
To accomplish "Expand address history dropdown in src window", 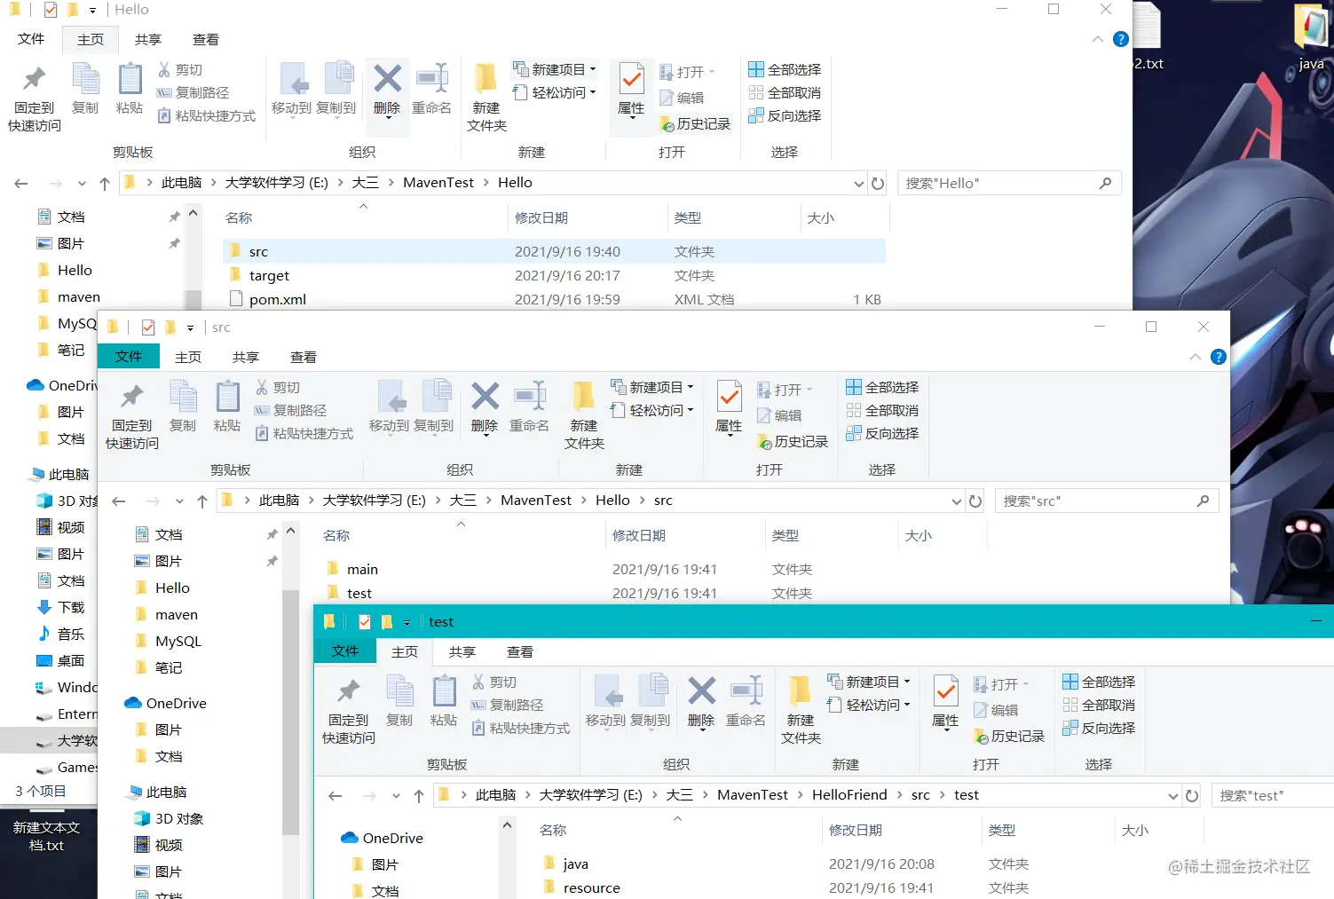I will coord(956,501).
